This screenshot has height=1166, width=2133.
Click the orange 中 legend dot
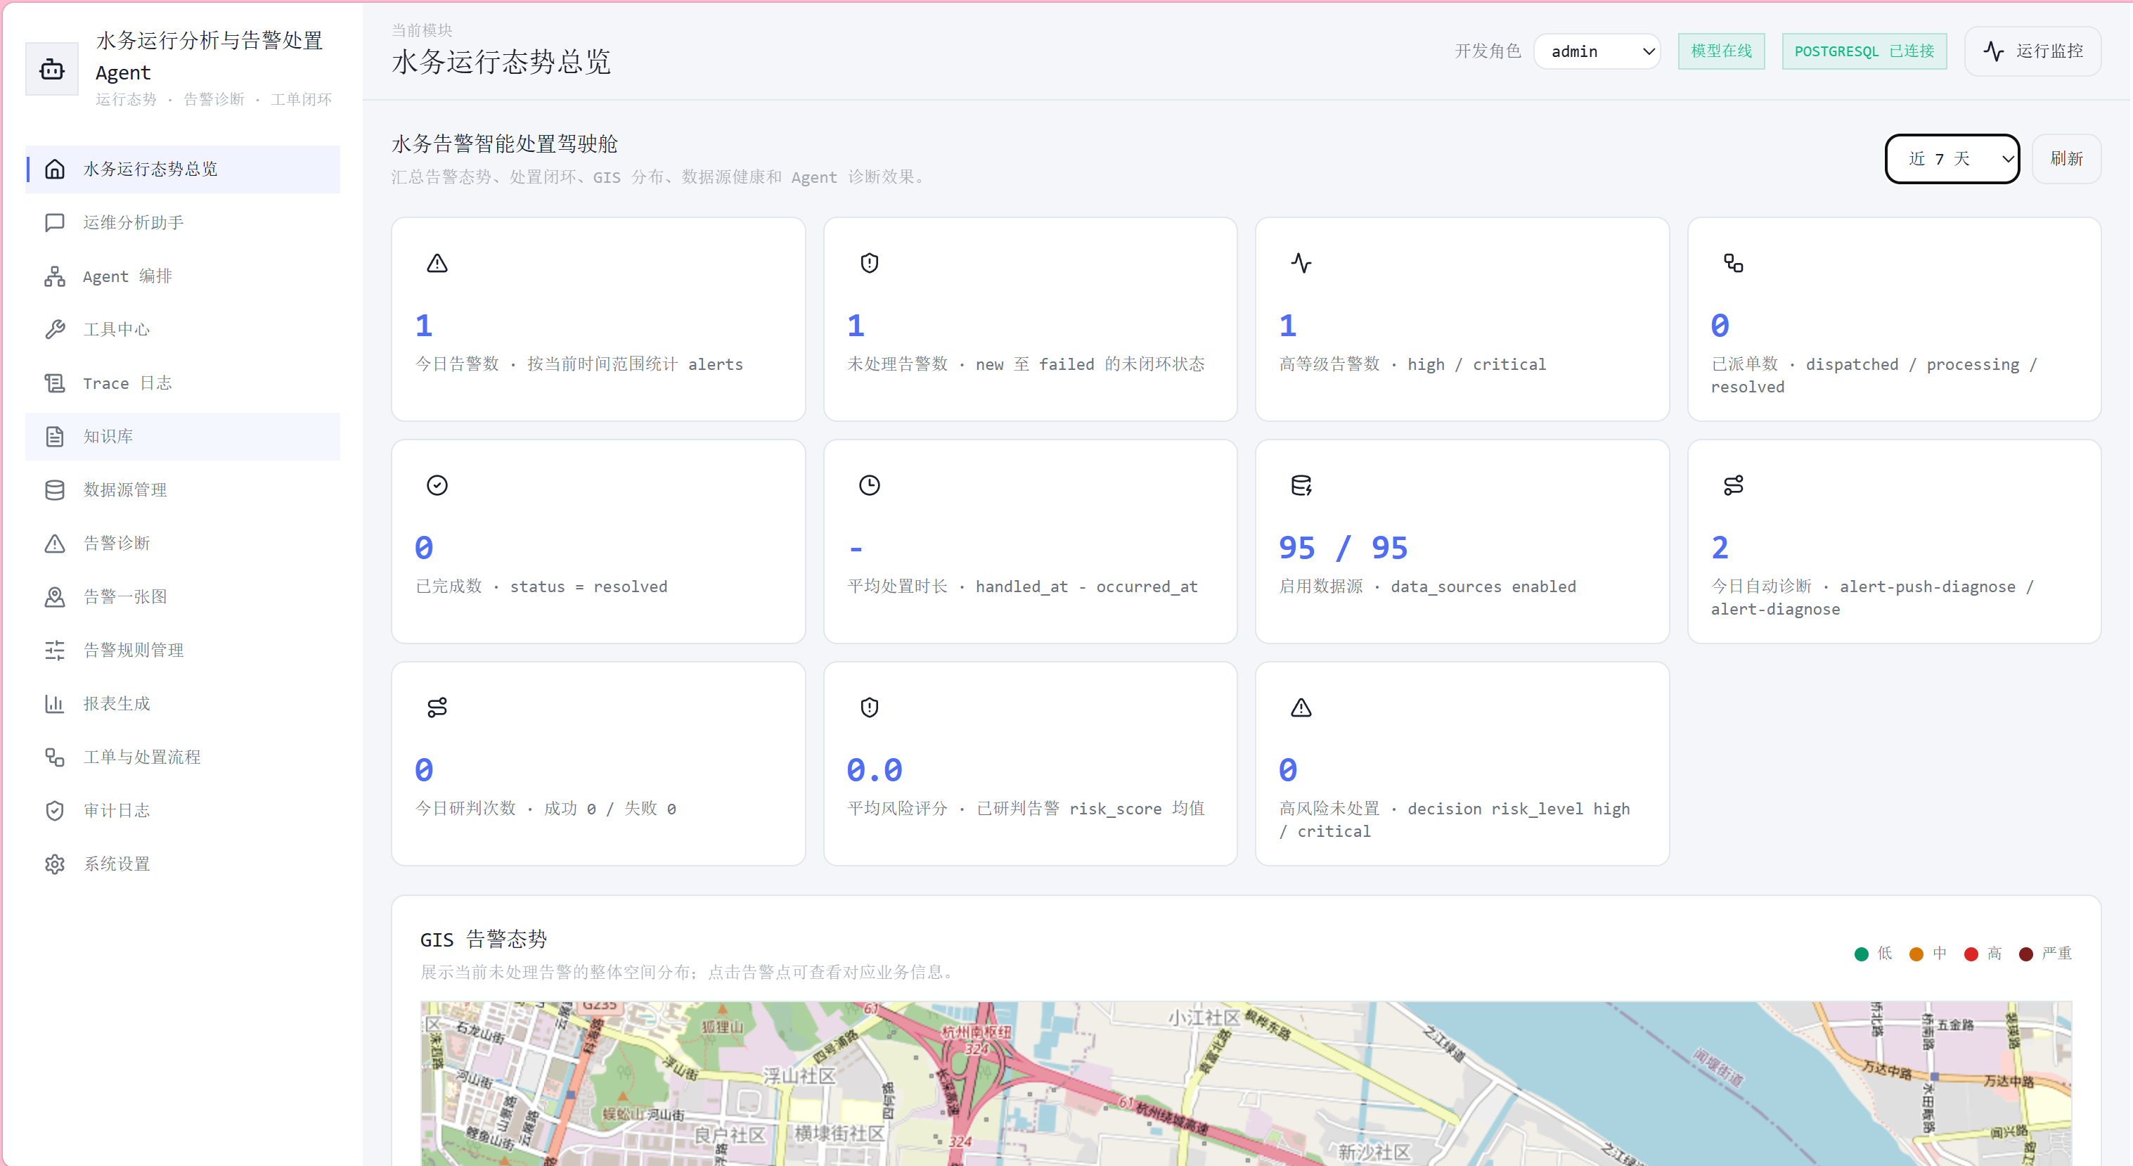(x=1916, y=954)
